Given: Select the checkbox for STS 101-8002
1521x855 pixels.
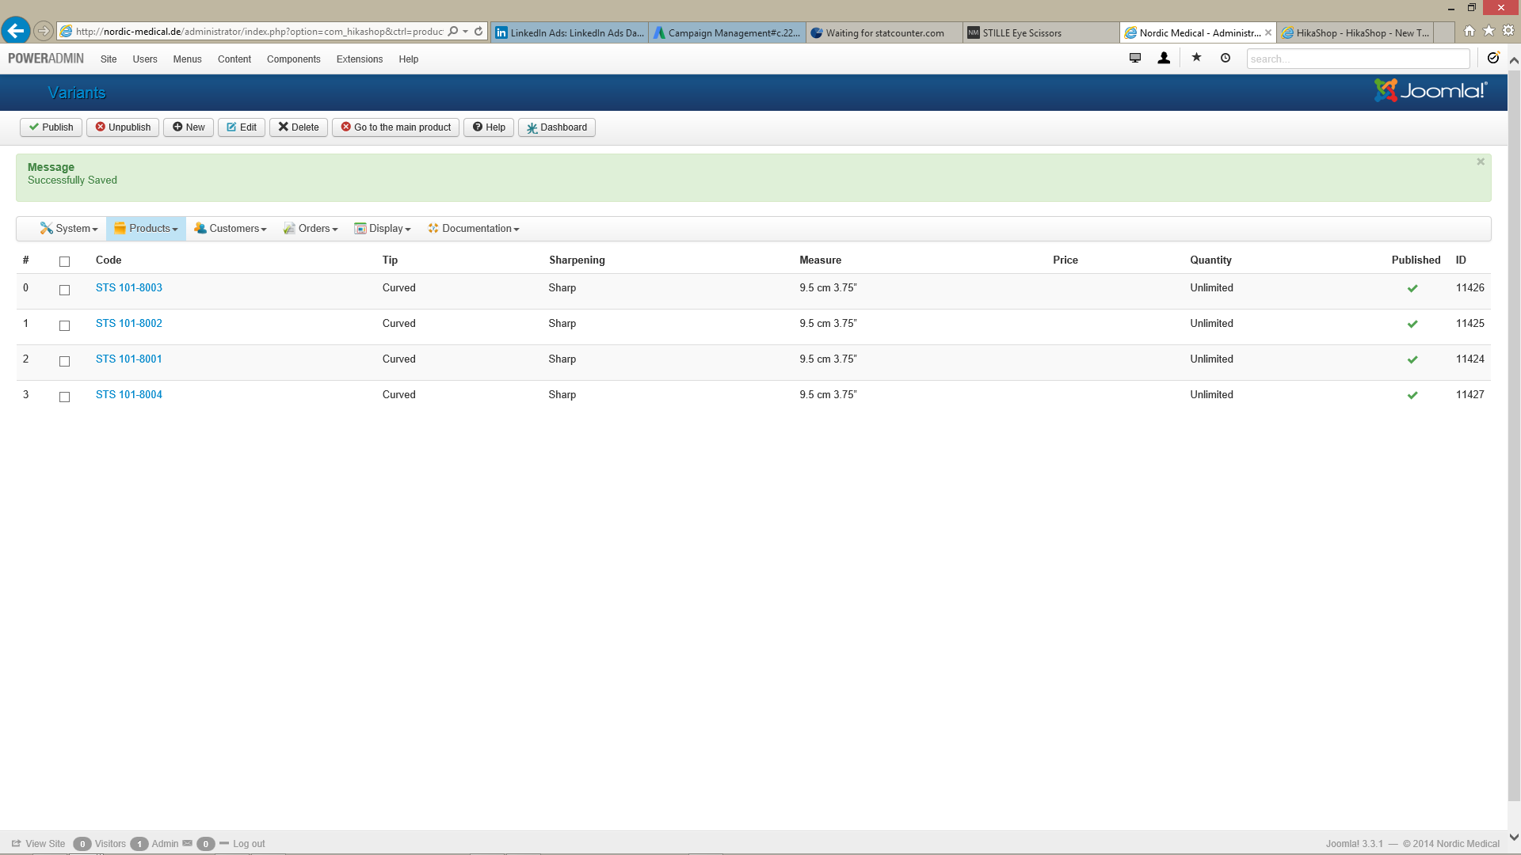Looking at the screenshot, I should 65,325.
